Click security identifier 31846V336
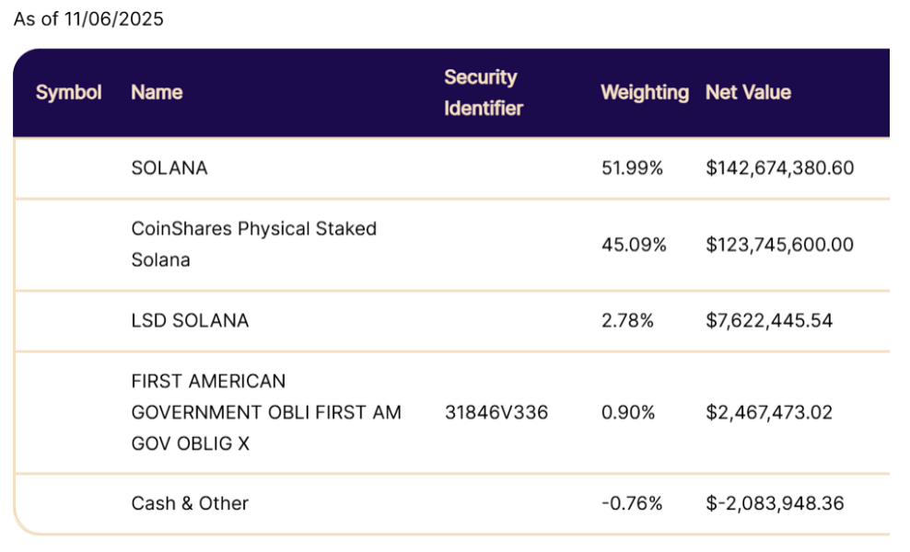Image resolution: width=910 pixels, height=552 pixels. point(496,412)
